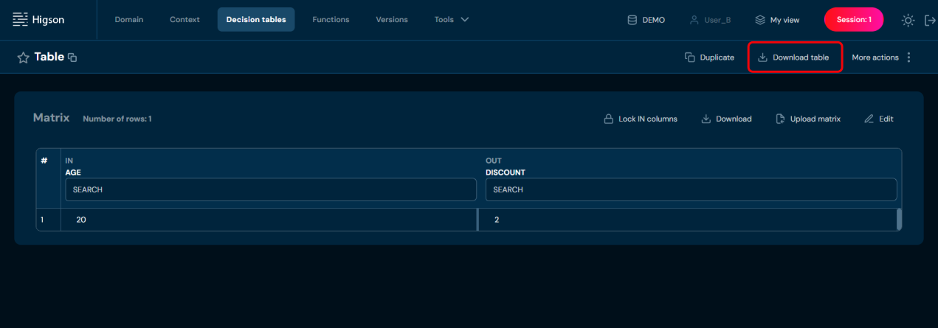Click the User_B profile icon
This screenshot has height=328, width=938.
pos(694,20)
